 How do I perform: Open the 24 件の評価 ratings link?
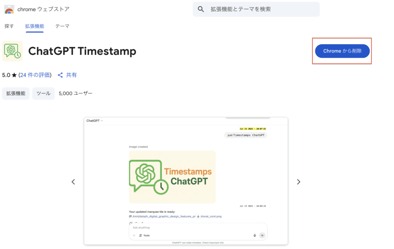point(35,75)
